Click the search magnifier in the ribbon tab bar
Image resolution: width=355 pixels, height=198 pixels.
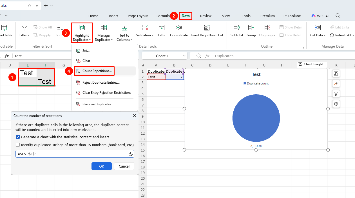[338, 16]
